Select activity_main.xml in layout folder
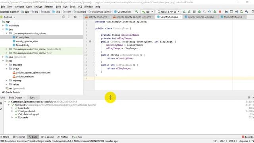The width and height of the screenshot is (254, 143). 25,77
